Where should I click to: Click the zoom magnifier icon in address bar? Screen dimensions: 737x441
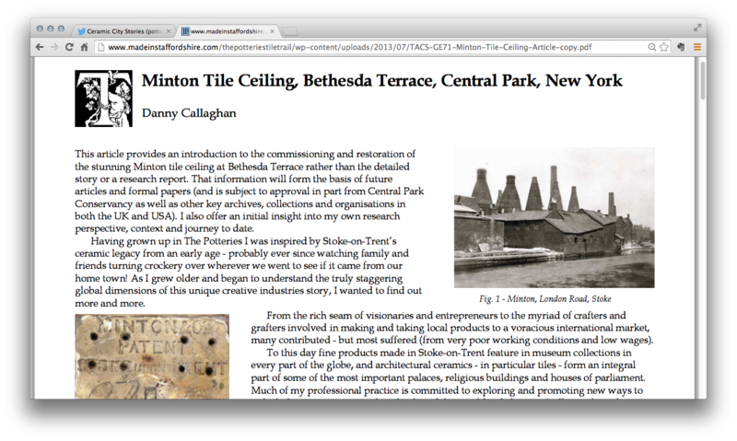652,47
